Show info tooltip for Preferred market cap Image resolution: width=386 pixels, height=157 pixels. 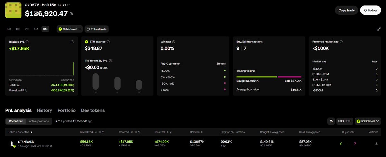341,42
